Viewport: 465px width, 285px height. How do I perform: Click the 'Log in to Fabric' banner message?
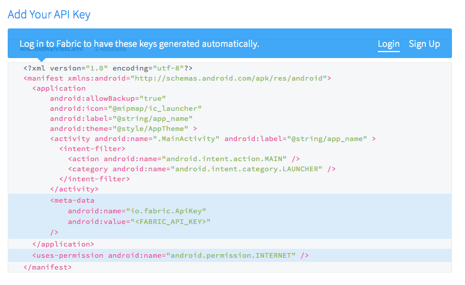point(139,44)
